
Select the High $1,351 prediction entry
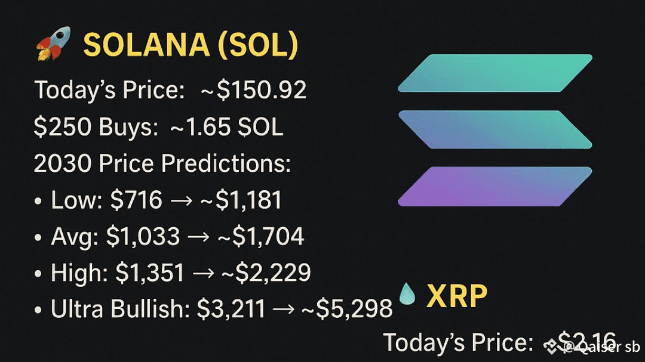point(118,273)
